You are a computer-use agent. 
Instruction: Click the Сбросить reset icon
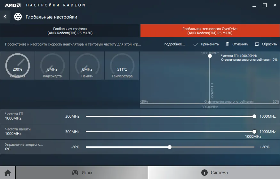257,44
